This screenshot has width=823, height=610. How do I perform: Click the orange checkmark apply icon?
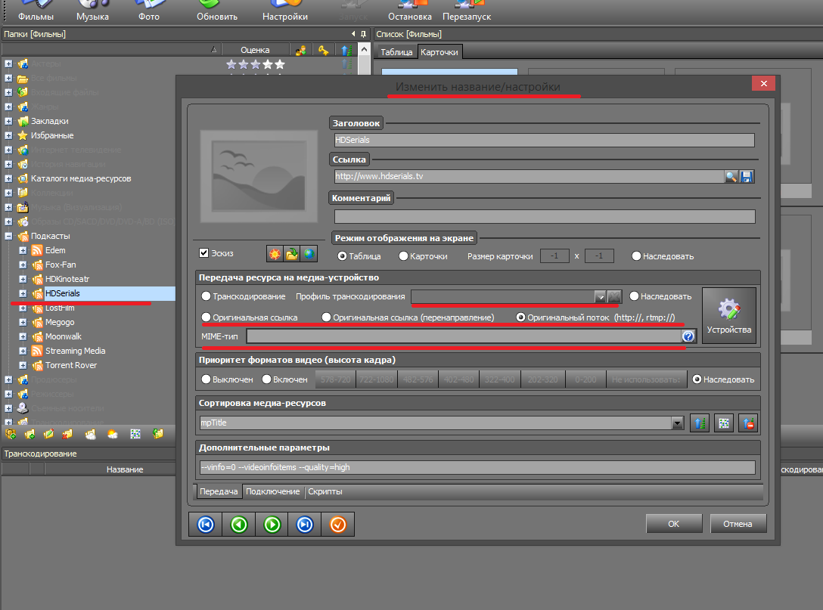pos(338,524)
